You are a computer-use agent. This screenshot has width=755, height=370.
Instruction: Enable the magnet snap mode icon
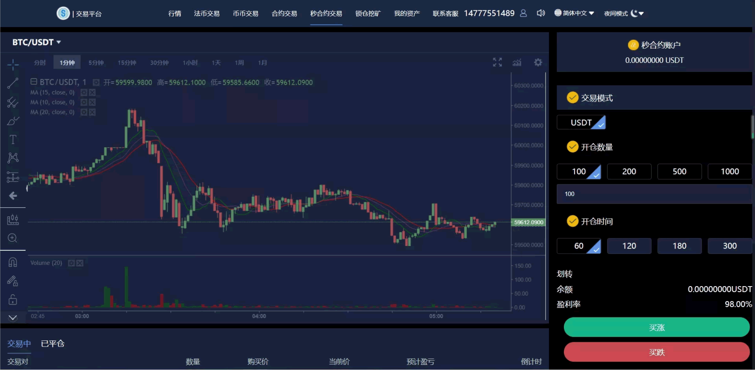pyautogui.click(x=13, y=262)
